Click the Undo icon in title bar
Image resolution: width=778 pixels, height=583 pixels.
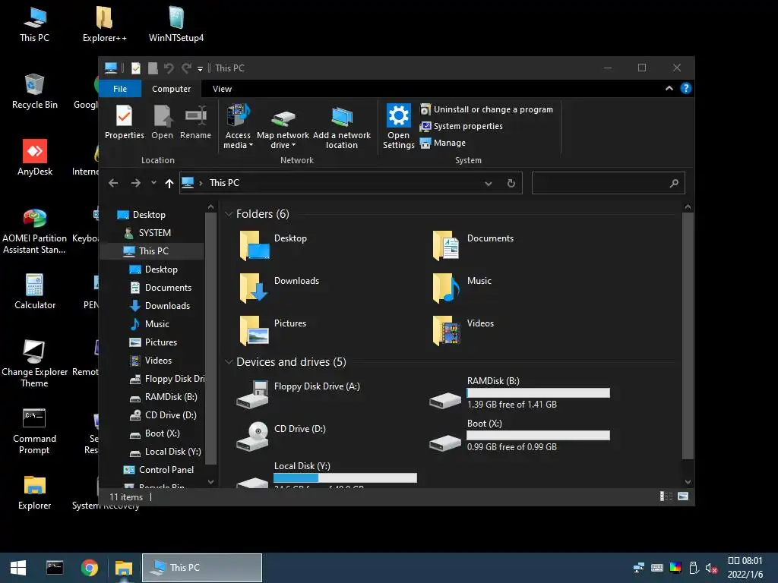[169, 68]
